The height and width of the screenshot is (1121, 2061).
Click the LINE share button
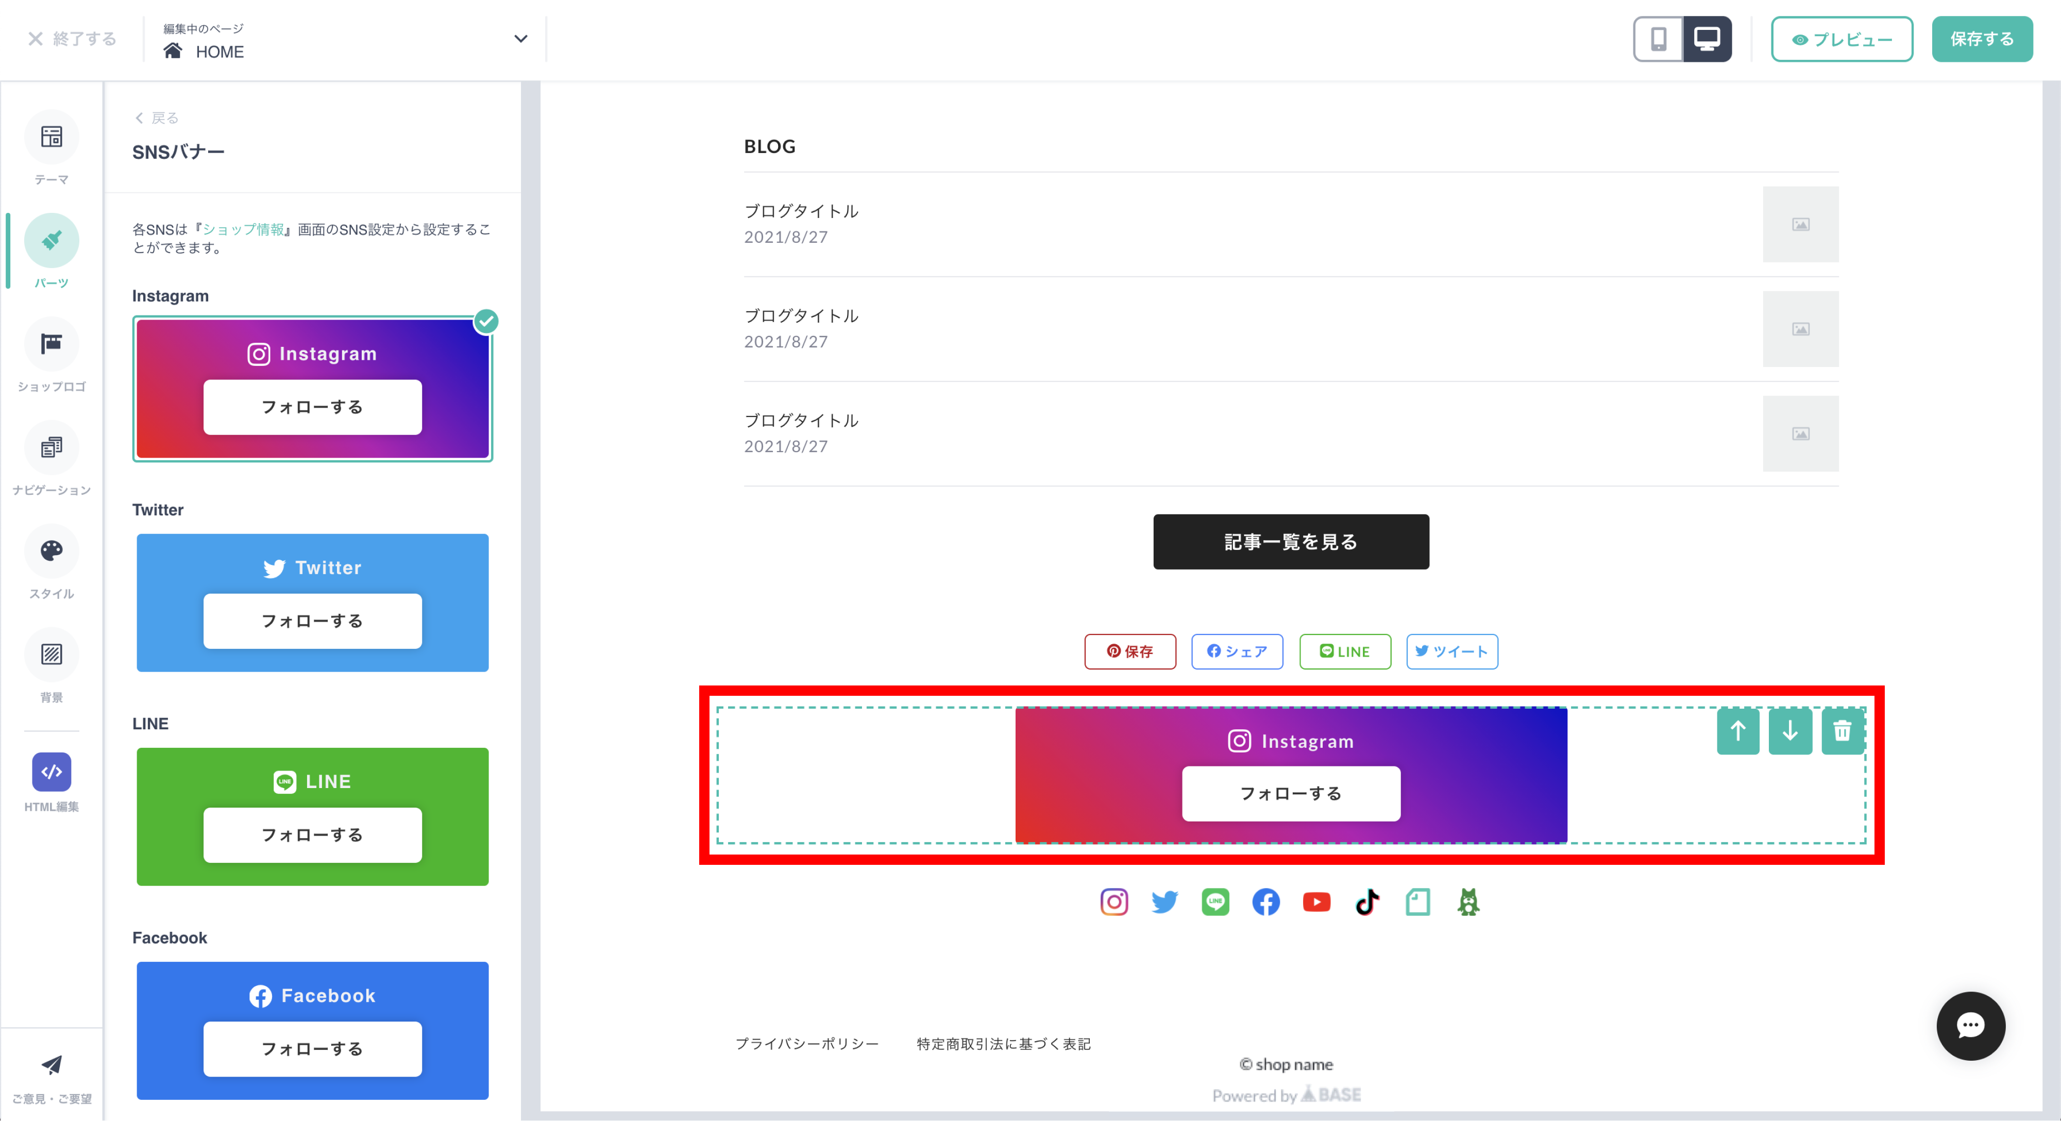[x=1345, y=651]
